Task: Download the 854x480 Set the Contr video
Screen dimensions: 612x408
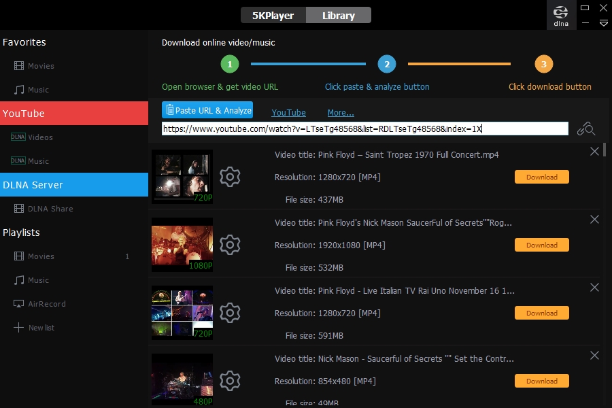Action: (542, 381)
